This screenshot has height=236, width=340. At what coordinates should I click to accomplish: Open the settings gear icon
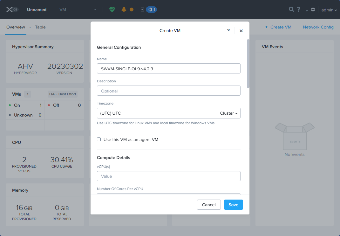[x=313, y=10]
